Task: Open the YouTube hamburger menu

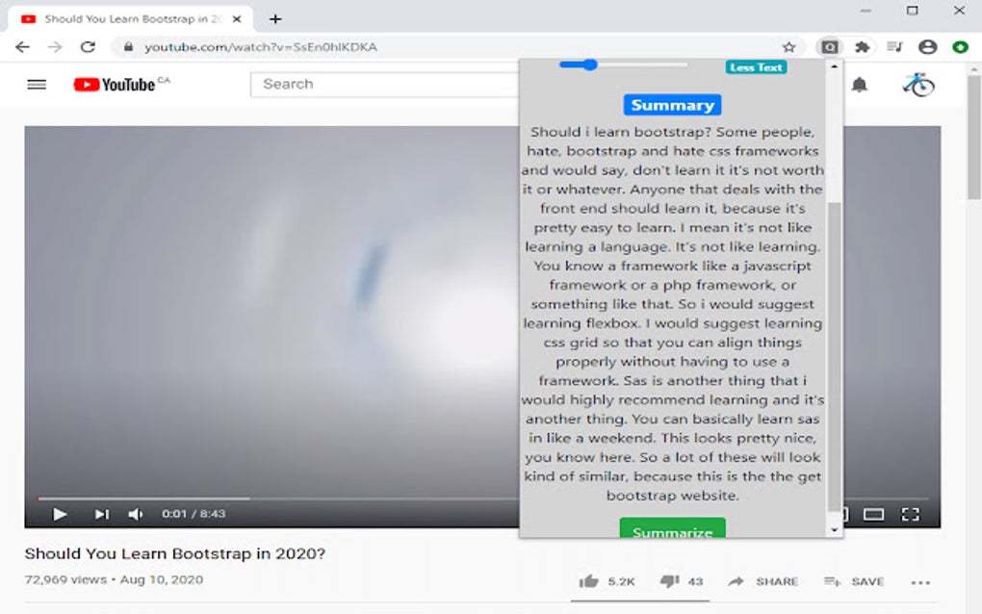Action: 36,85
